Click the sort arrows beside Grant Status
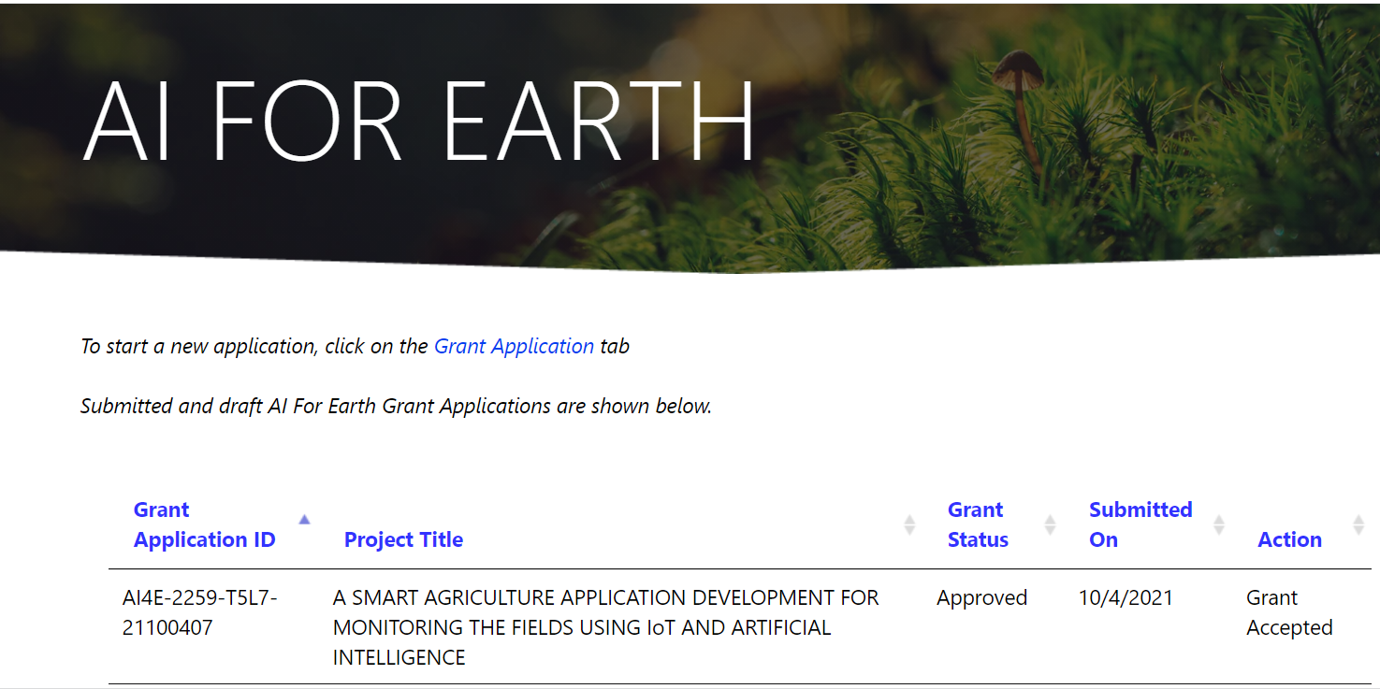This screenshot has height=689, width=1380. pyautogui.click(x=1050, y=524)
